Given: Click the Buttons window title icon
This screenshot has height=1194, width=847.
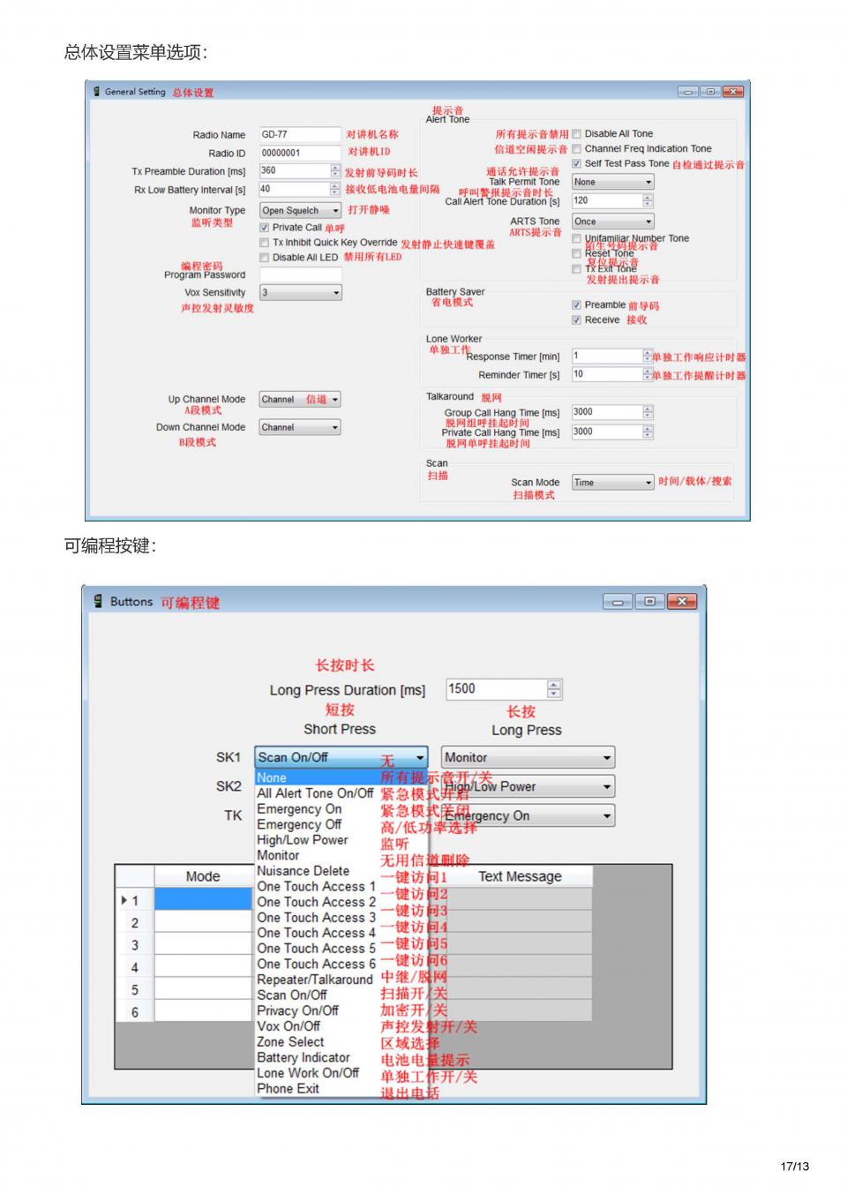Looking at the screenshot, I should point(98,601).
